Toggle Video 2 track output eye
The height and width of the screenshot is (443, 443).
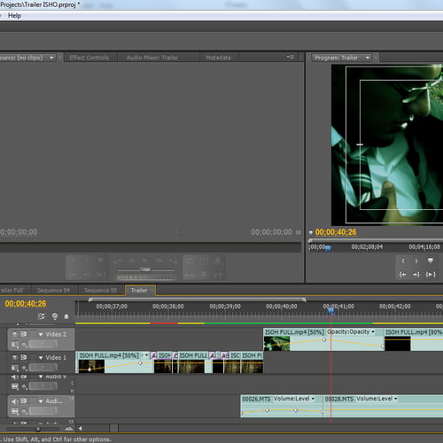pos(15,334)
